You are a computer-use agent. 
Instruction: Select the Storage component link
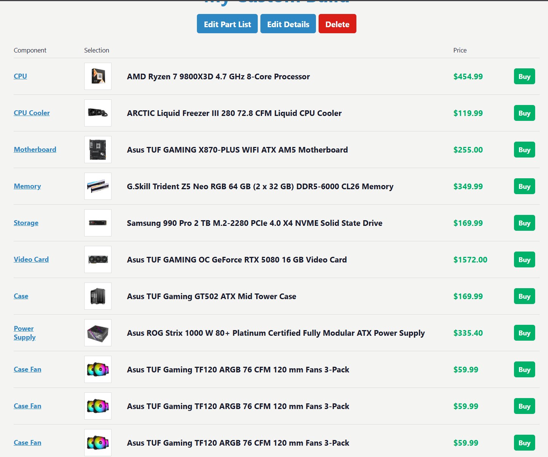point(26,223)
